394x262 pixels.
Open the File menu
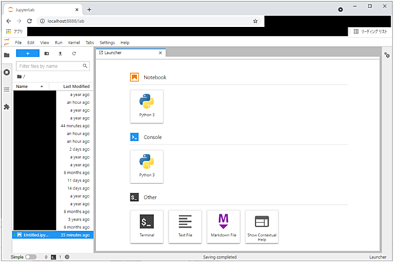(18, 42)
